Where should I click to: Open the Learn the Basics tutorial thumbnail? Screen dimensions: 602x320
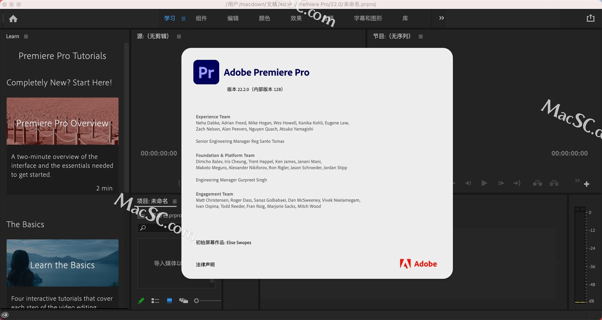(62, 263)
